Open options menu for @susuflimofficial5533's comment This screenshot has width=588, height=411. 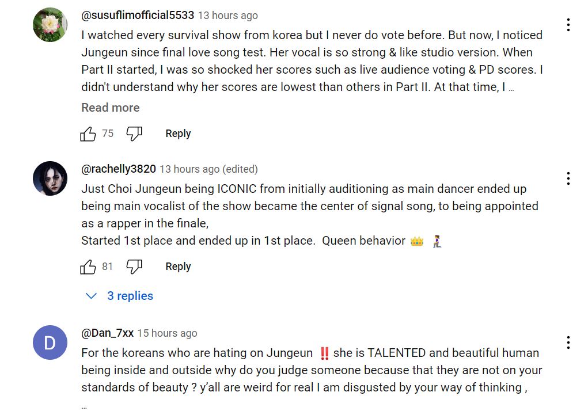click(x=568, y=25)
